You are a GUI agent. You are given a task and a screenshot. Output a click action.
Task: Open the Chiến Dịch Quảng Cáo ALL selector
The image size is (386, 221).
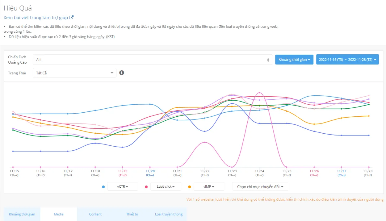pos(152,60)
